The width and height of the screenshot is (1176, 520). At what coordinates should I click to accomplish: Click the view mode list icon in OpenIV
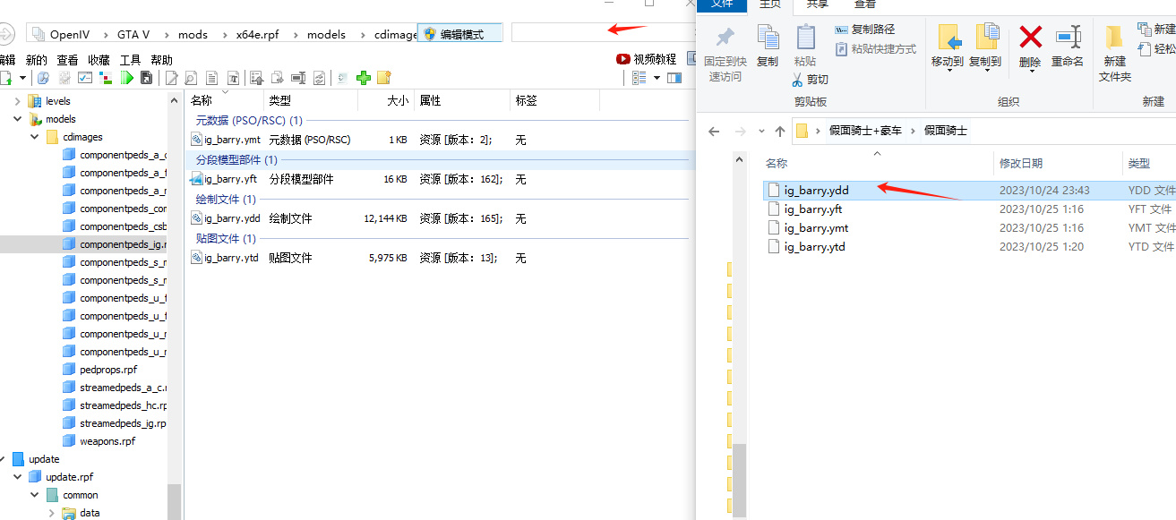pyautogui.click(x=639, y=78)
